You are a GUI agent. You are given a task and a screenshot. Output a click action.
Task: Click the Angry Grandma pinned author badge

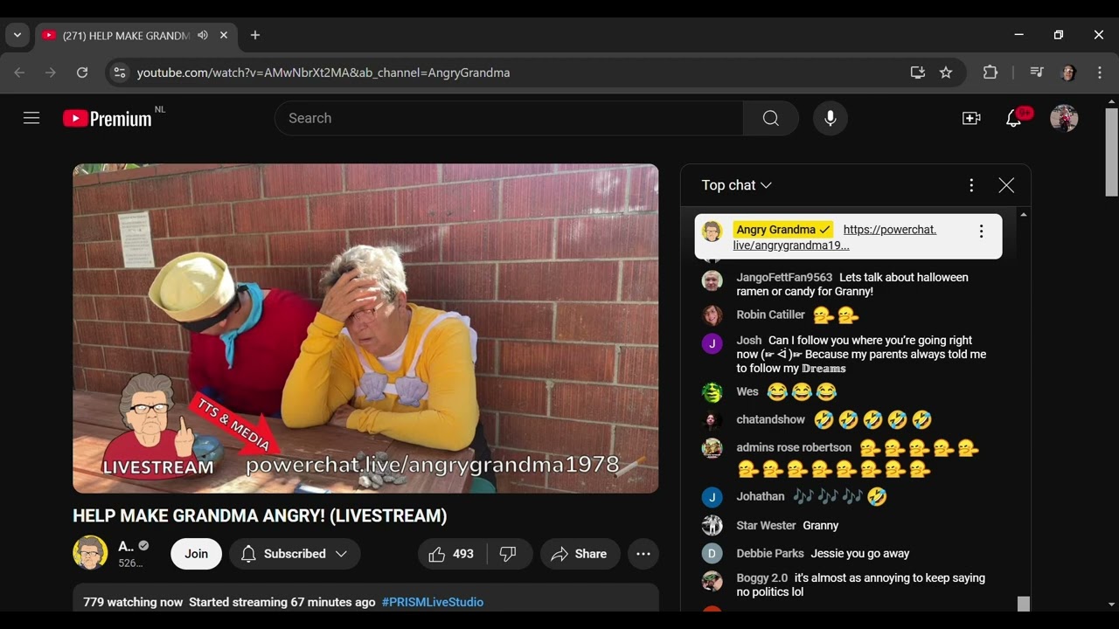pyautogui.click(x=783, y=230)
